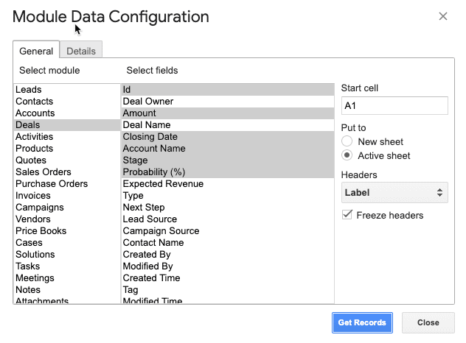This screenshot has height=343, width=466.
Task: Toggle the Freeze headers checkbox
Action: [x=347, y=215]
